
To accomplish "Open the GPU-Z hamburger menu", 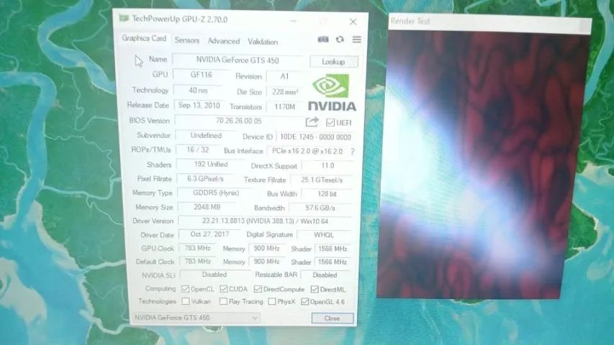I will click(357, 40).
